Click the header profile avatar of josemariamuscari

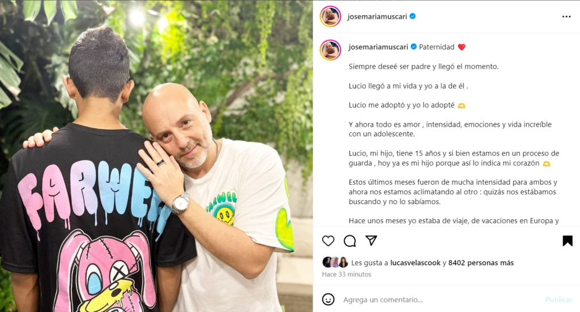(x=330, y=16)
